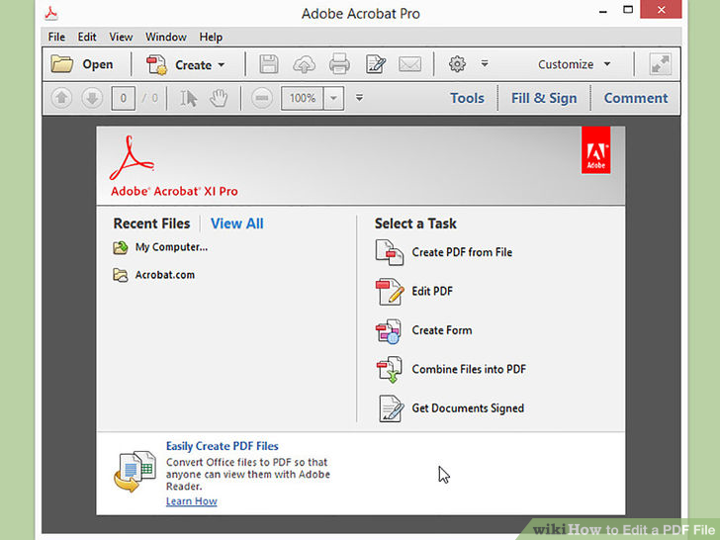Click the Create PDF from File icon

pyautogui.click(x=390, y=252)
